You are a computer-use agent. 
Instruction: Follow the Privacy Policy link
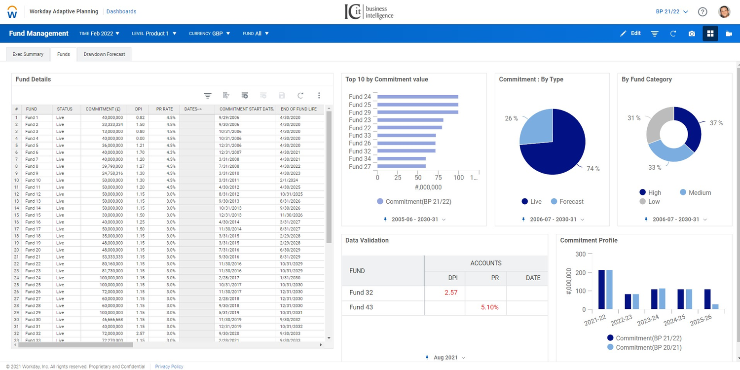point(169,367)
